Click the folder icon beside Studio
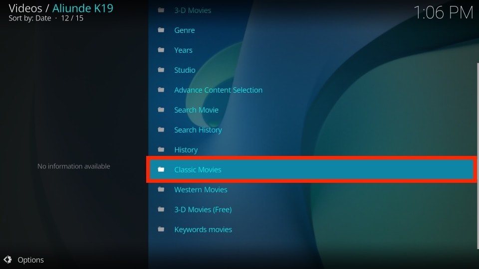 tap(161, 70)
